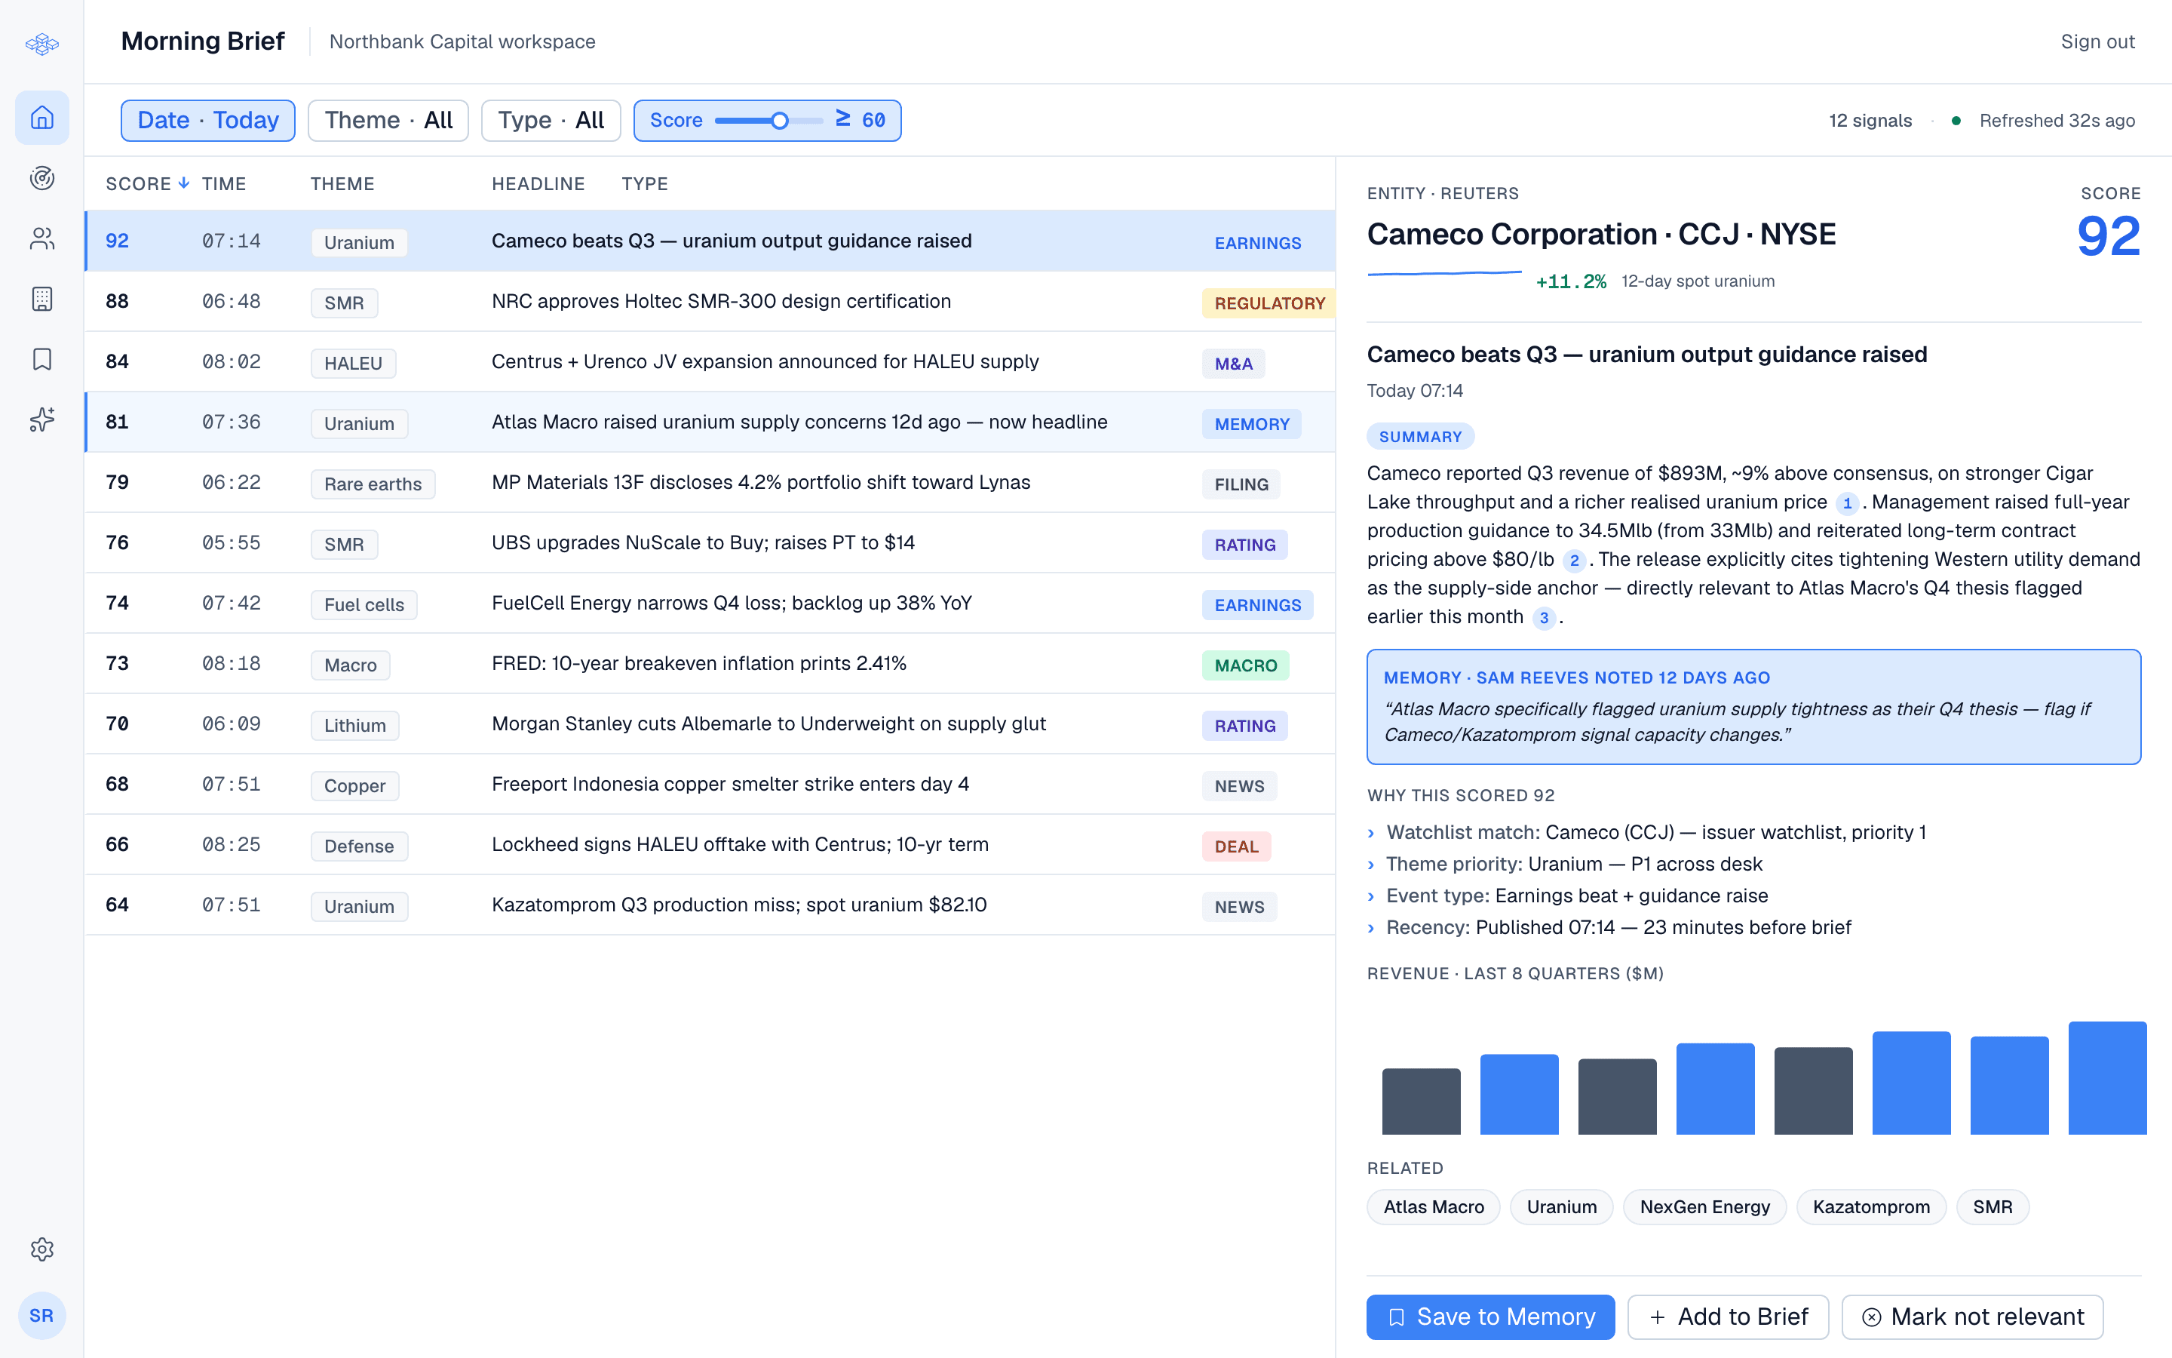Screen dimensions: 2172x1358
Task: Open the Type All filter
Action: (551, 121)
